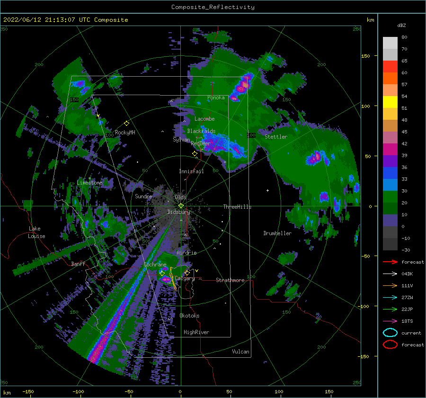Click the white plus marker west of Drumheller
Viewport: 426px width, 398px height.
pos(267,190)
